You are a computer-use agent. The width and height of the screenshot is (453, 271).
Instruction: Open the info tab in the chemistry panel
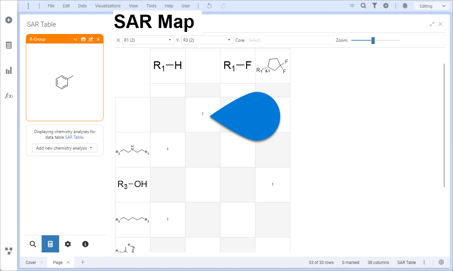pyautogui.click(x=85, y=244)
